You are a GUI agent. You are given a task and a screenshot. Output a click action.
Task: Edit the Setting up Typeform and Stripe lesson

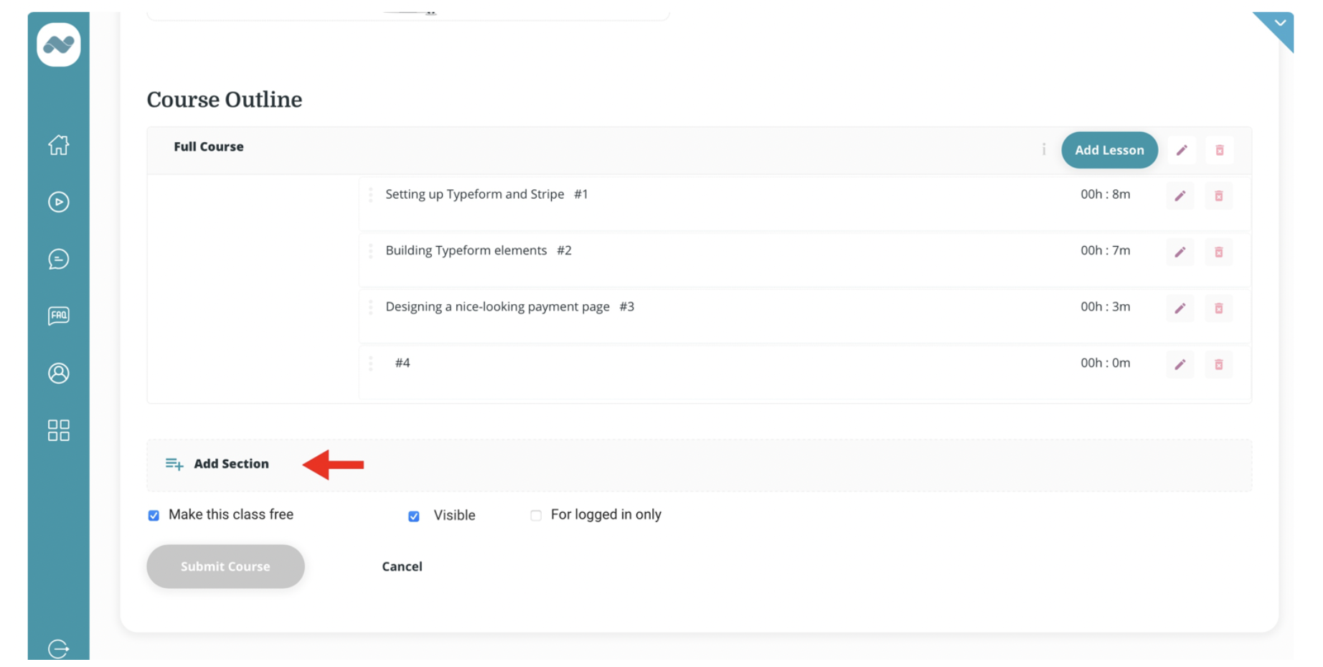(x=1180, y=196)
